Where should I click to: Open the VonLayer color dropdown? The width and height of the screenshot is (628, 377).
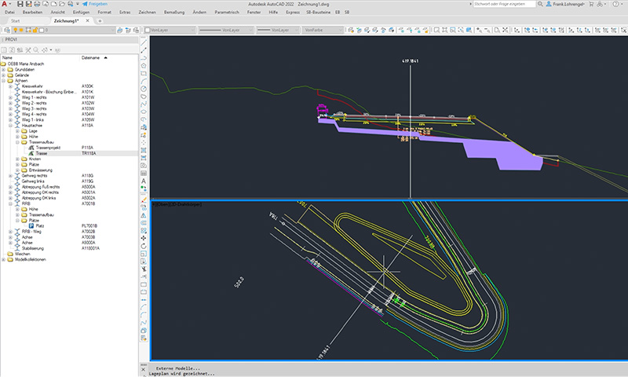point(168,31)
